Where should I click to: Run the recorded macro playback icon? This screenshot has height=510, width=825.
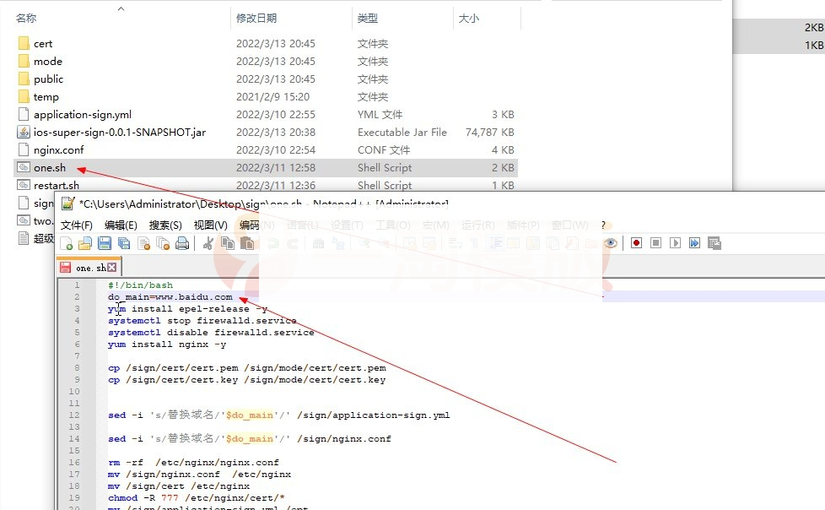click(676, 243)
